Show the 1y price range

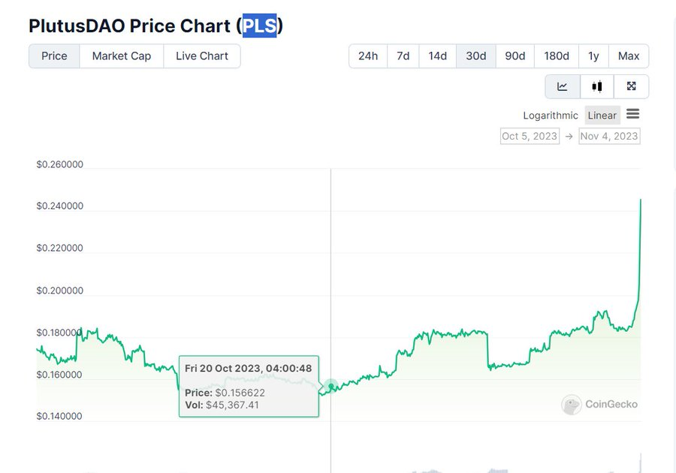(x=593, y=56)
